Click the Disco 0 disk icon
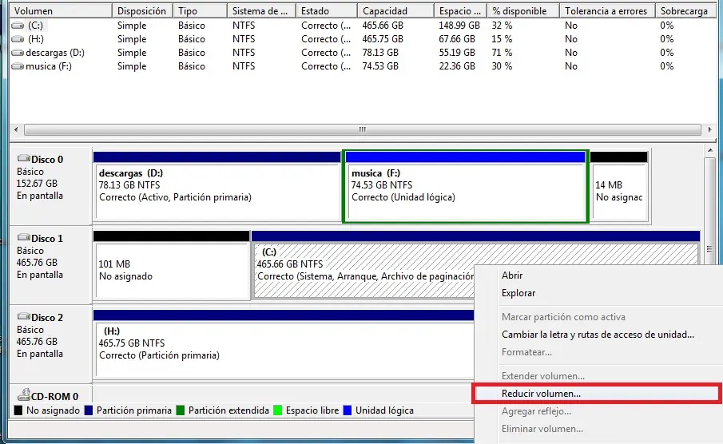Viewport: 723px width, 444px height. pos(23,159)
